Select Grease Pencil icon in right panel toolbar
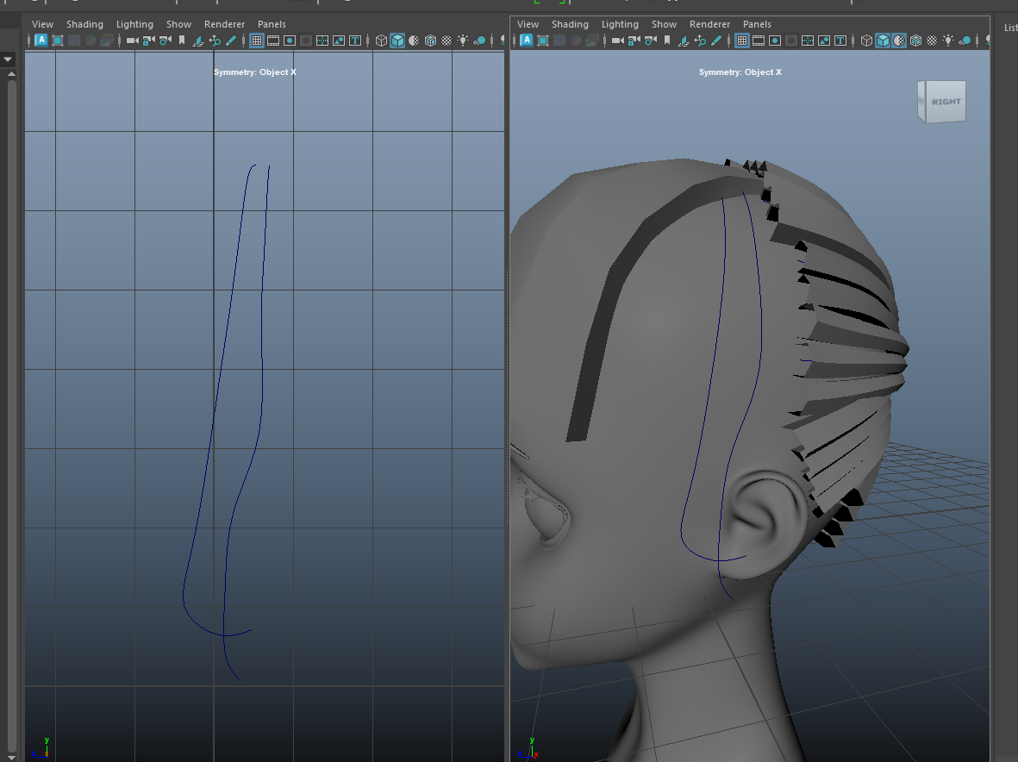This screenshot has height=762, width=1018. [x=716, y=41]
